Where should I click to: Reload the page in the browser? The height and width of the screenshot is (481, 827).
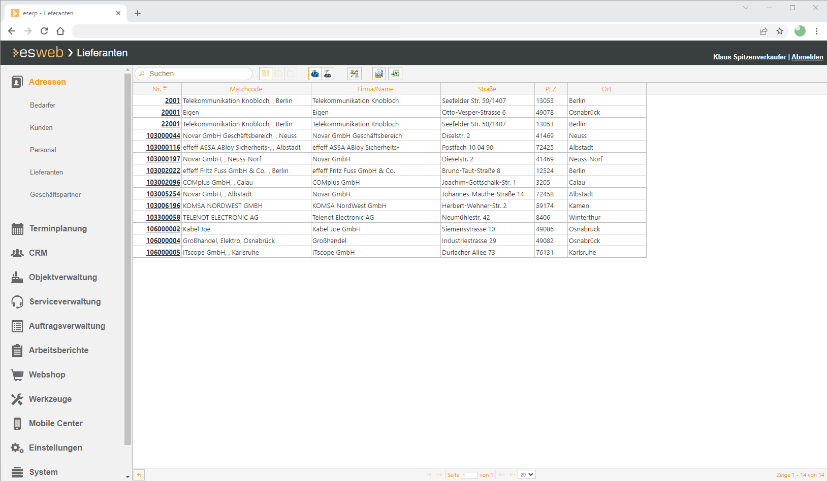44,31
